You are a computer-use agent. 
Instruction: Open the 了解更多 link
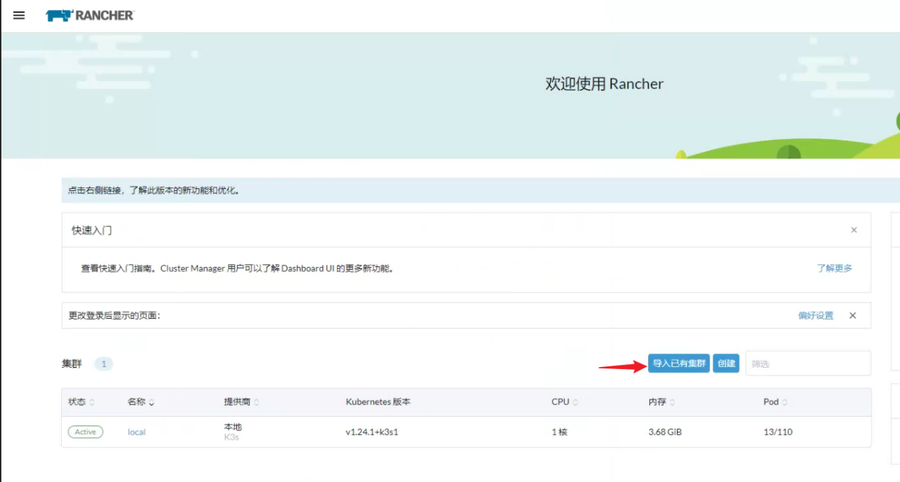click(x=834, y=268)
